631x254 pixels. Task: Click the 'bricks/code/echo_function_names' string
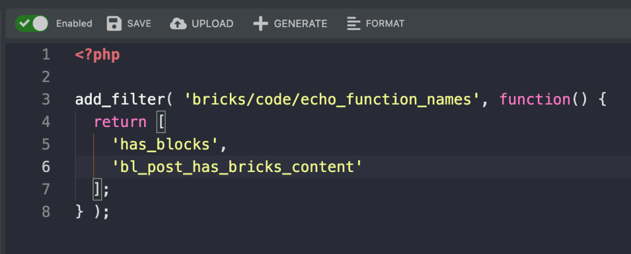click(x=332, y=99)
